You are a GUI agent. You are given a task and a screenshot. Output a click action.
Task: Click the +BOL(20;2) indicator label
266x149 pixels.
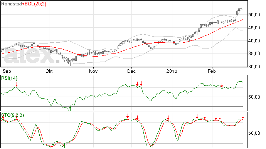(x=34, y=4)
